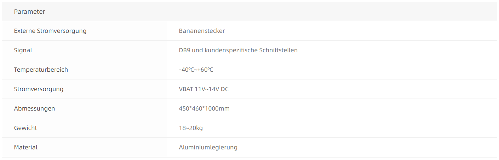The height and width of the screenshot is (160, 499).
Task: Select the +60℃ upper temperature value
Action: point(205,70)
